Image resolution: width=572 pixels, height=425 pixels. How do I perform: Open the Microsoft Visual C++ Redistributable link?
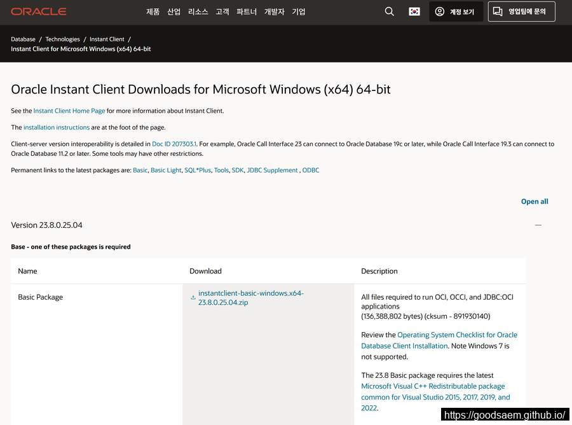click(435, 397)
